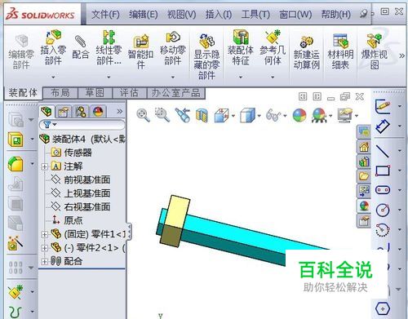Switch to the 评估 tab
Viewport: 408px width, 319px height.
(x=130, y=93)
